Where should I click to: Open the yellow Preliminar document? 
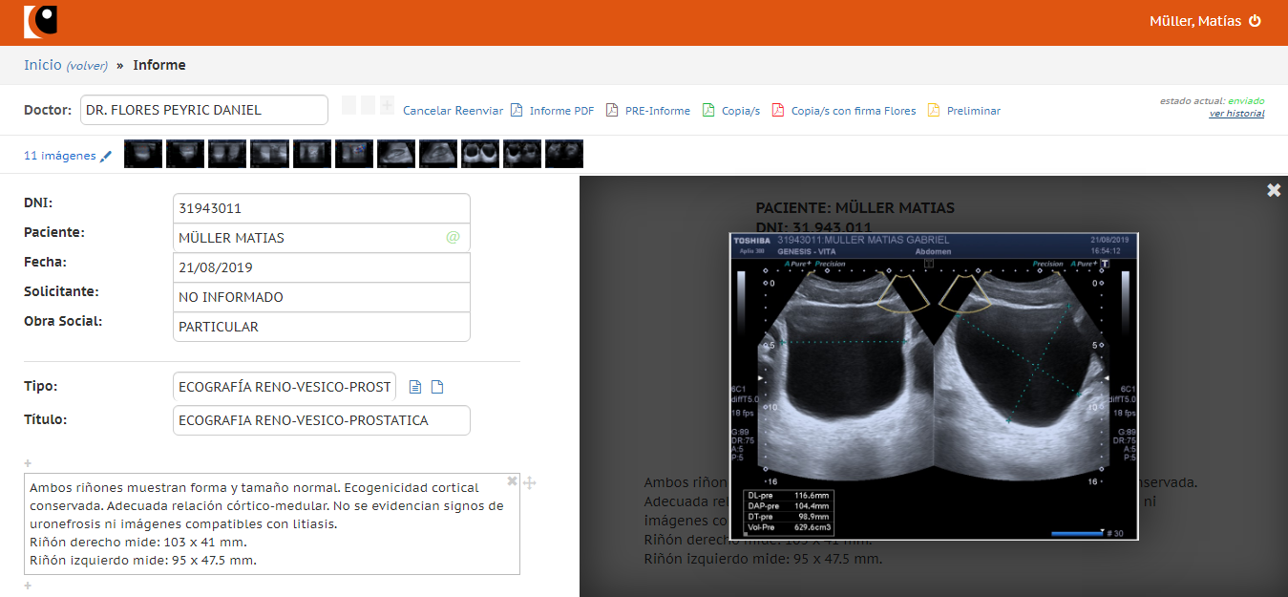click(973, 111)
